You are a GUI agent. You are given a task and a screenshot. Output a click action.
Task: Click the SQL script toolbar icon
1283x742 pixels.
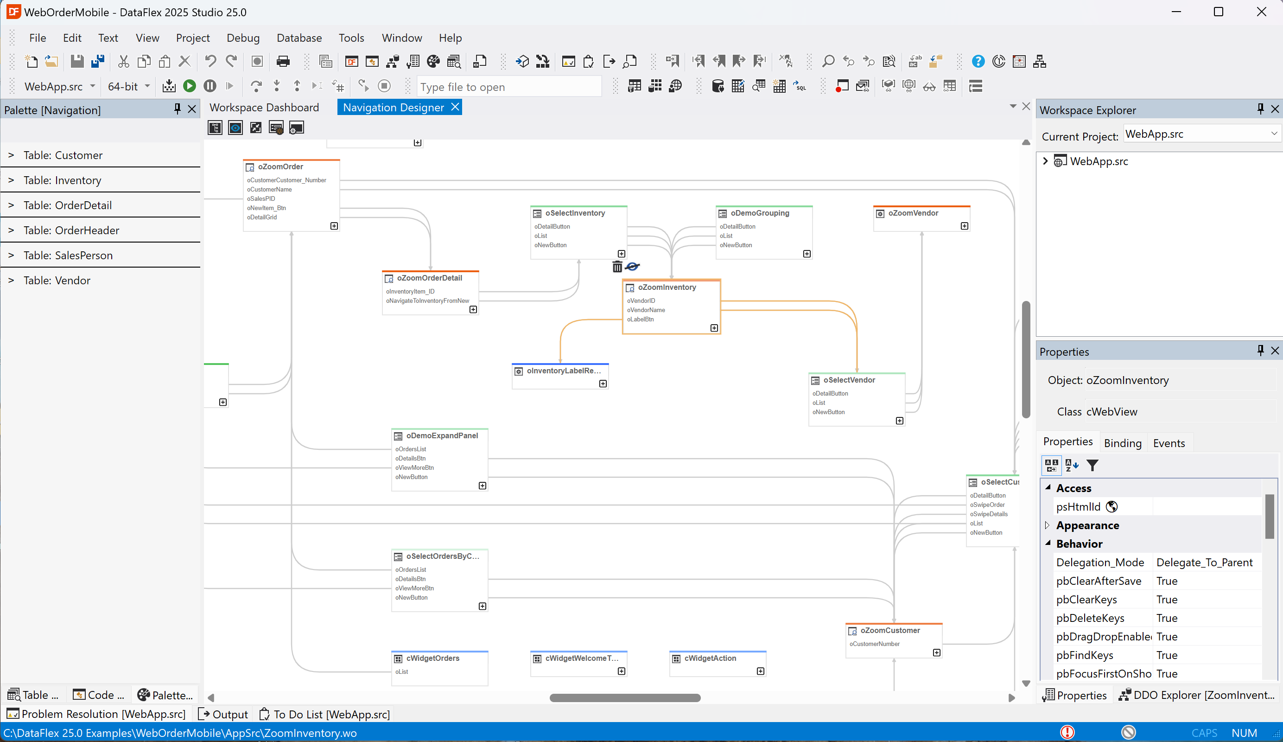tap(800, 86)
